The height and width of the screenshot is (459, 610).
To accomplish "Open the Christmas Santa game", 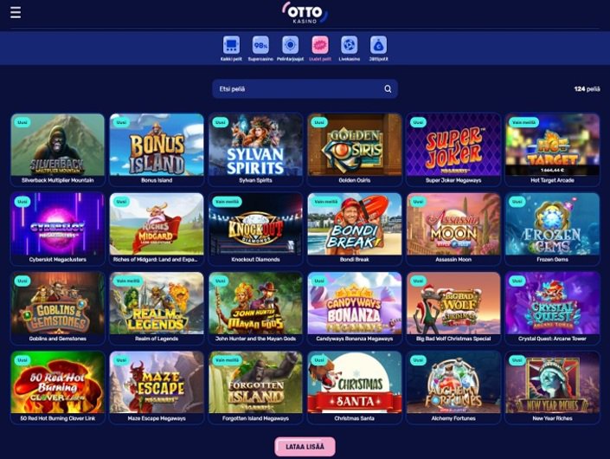I will (355, 387).
